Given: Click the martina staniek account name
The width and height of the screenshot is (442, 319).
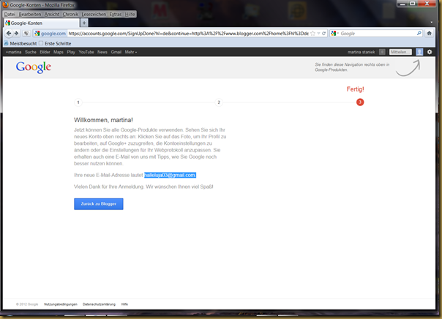Looking at the screenshot, I should pos(362,52).
